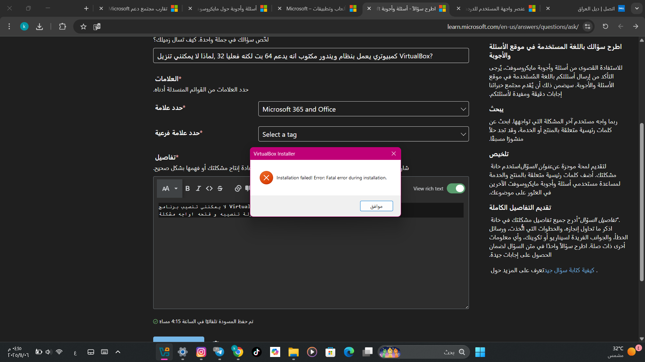
Task: Open the Windows Start menu
Action: (x=480, y=352)
